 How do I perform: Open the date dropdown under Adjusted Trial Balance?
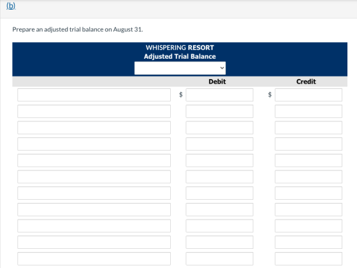click(x=180, y=68)
